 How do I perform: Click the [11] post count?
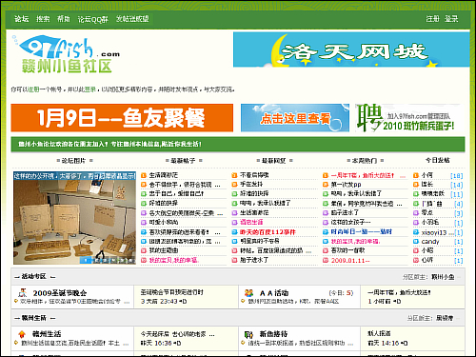tap(457, 194)
